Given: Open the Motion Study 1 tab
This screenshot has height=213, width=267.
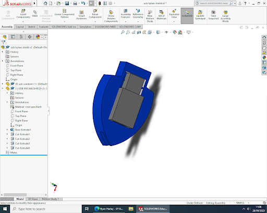Looking at the screenshot, I should click(x=50, y=199).
